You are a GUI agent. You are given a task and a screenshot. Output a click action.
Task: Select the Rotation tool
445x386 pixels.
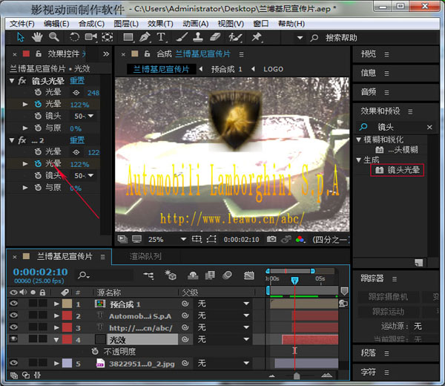coord(74,37)
